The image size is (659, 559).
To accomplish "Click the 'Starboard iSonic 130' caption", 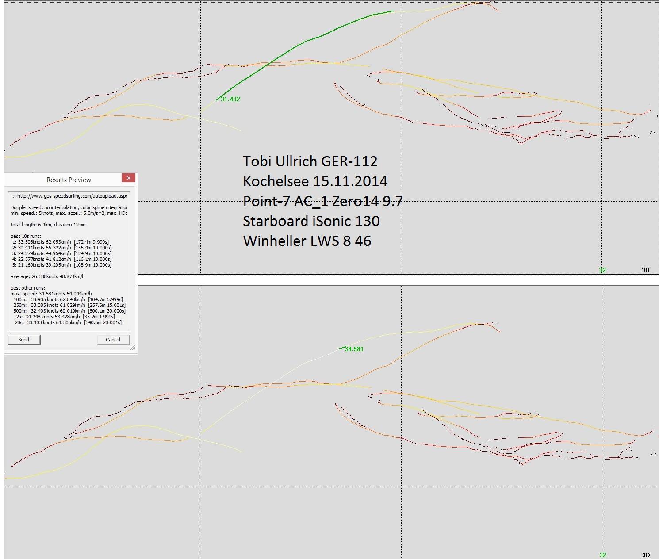I will click(x=311, y=221).
